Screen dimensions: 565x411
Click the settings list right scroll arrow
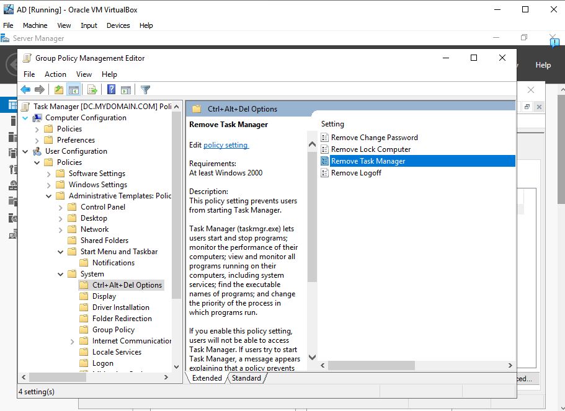510,365
